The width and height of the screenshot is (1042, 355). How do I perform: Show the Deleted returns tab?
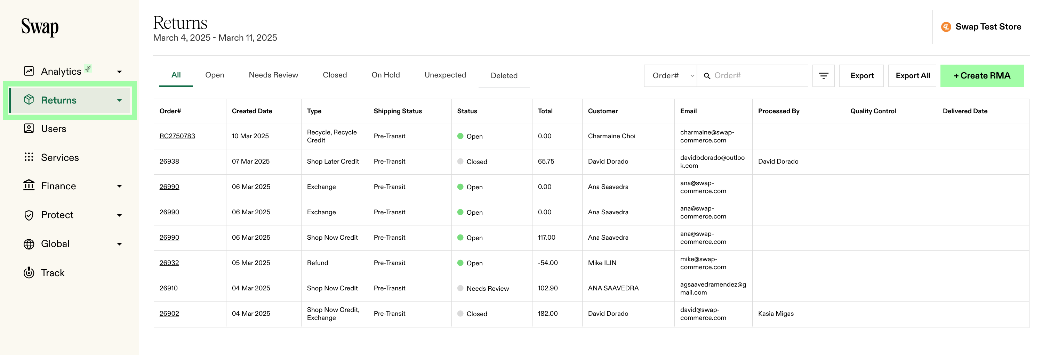pyautogui.click(x=504, y=75)
